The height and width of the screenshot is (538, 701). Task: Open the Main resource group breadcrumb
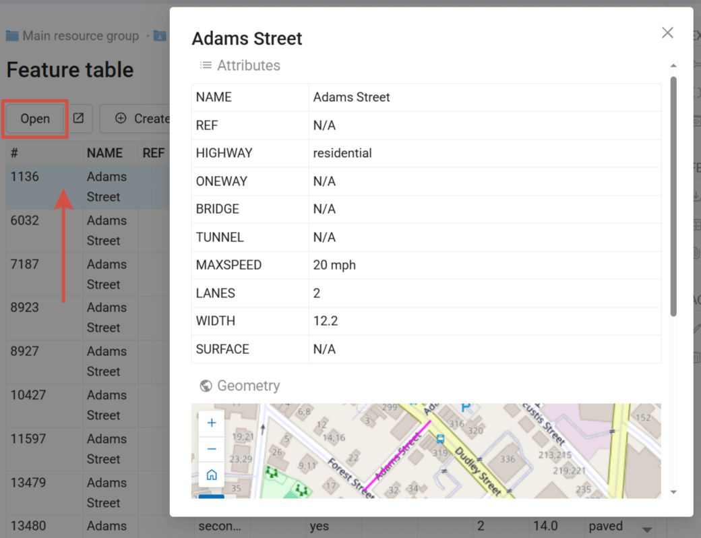[x=80, y=36]
